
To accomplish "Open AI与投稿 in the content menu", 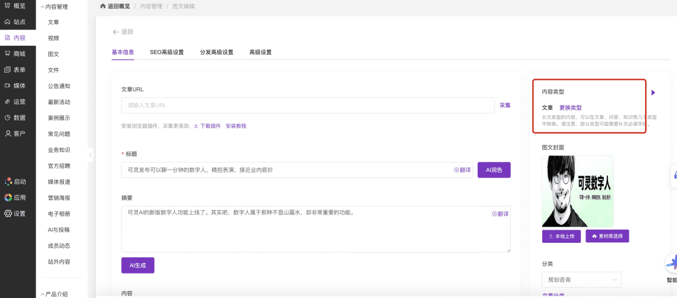I will point(59,230).
